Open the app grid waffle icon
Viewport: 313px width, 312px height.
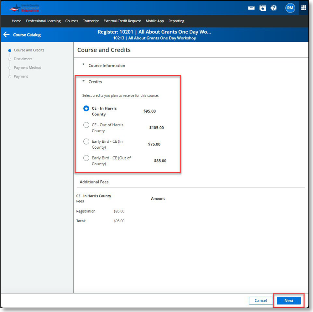click(x=303, y=8)
